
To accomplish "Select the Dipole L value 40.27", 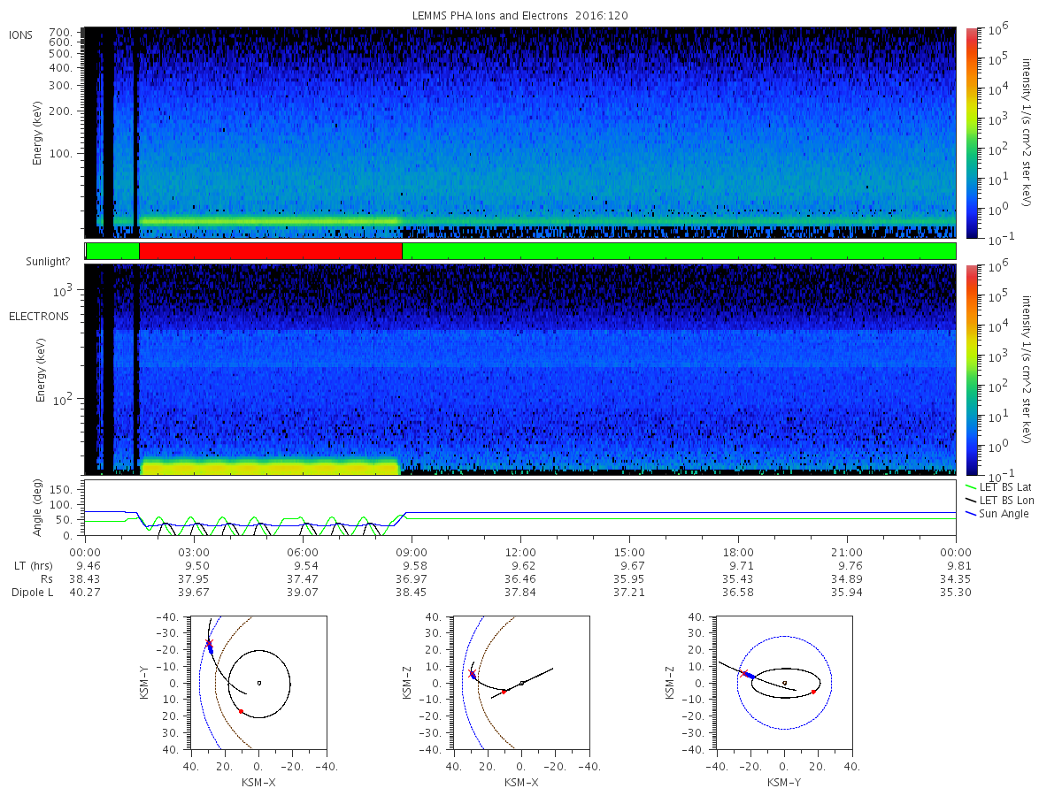I will [x=84, y=593].
